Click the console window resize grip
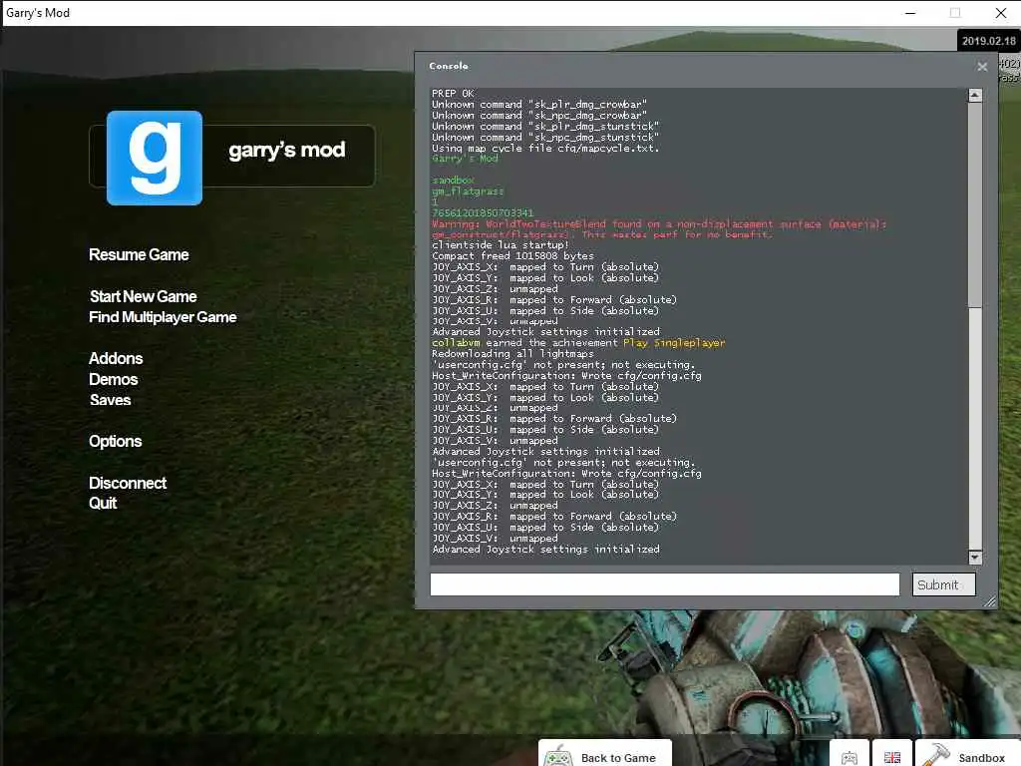 [x=990, y=601]
